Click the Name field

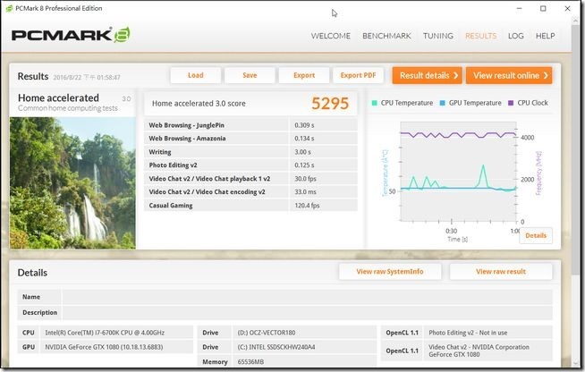pyautogui.click(x=307, y=297)
